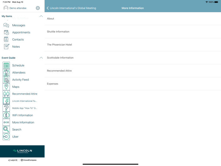This screenshot has width=221, height=166.
Task: Open the More Information dots icon
Action: [x=6, y=122]
